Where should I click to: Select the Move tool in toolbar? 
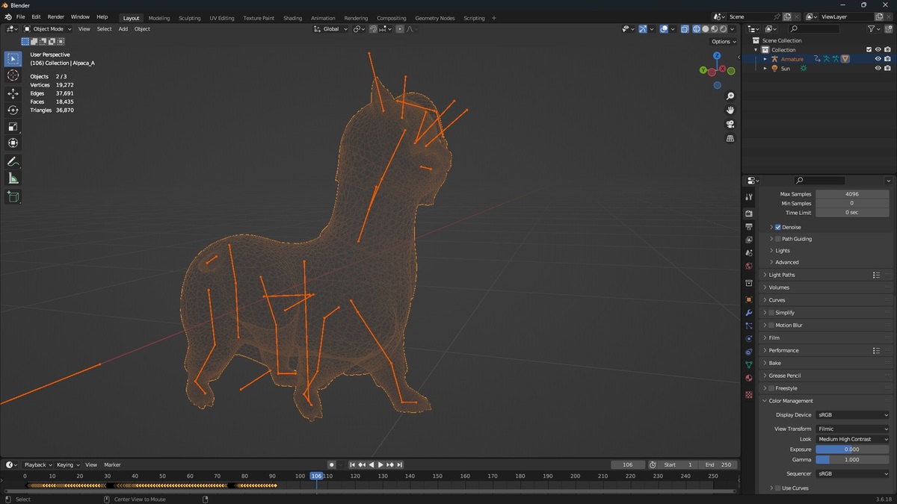pos(13,93)
